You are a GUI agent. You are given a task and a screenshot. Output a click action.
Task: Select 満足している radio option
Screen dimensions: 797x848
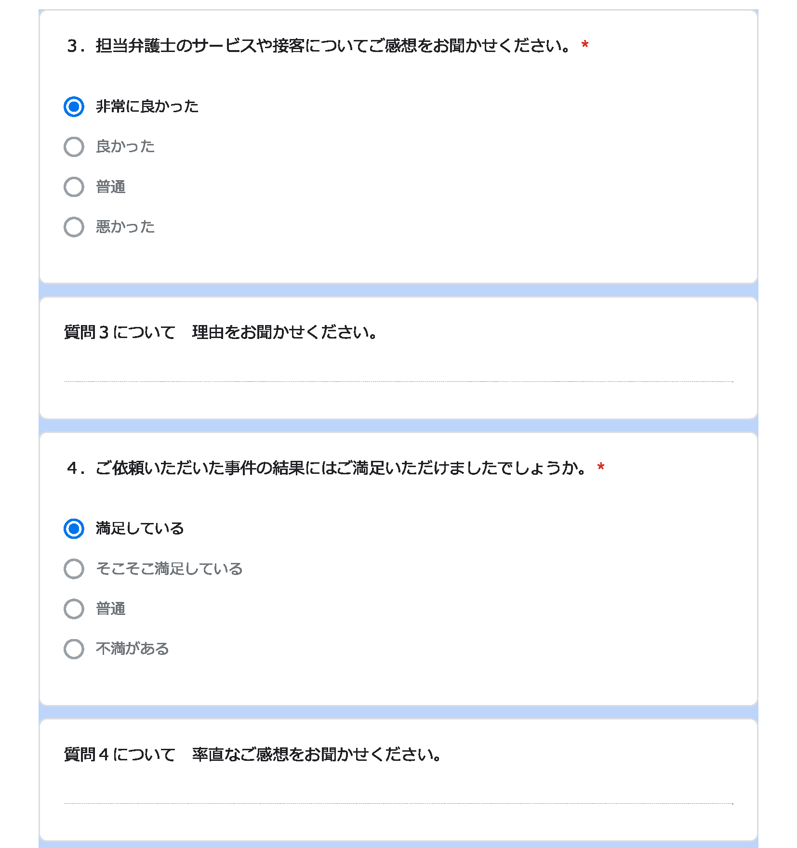(x=74, y=529)
